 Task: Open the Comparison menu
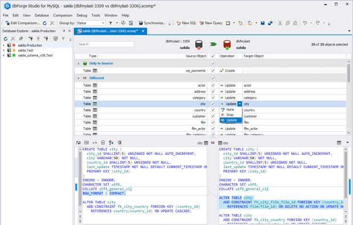[63, 15]
